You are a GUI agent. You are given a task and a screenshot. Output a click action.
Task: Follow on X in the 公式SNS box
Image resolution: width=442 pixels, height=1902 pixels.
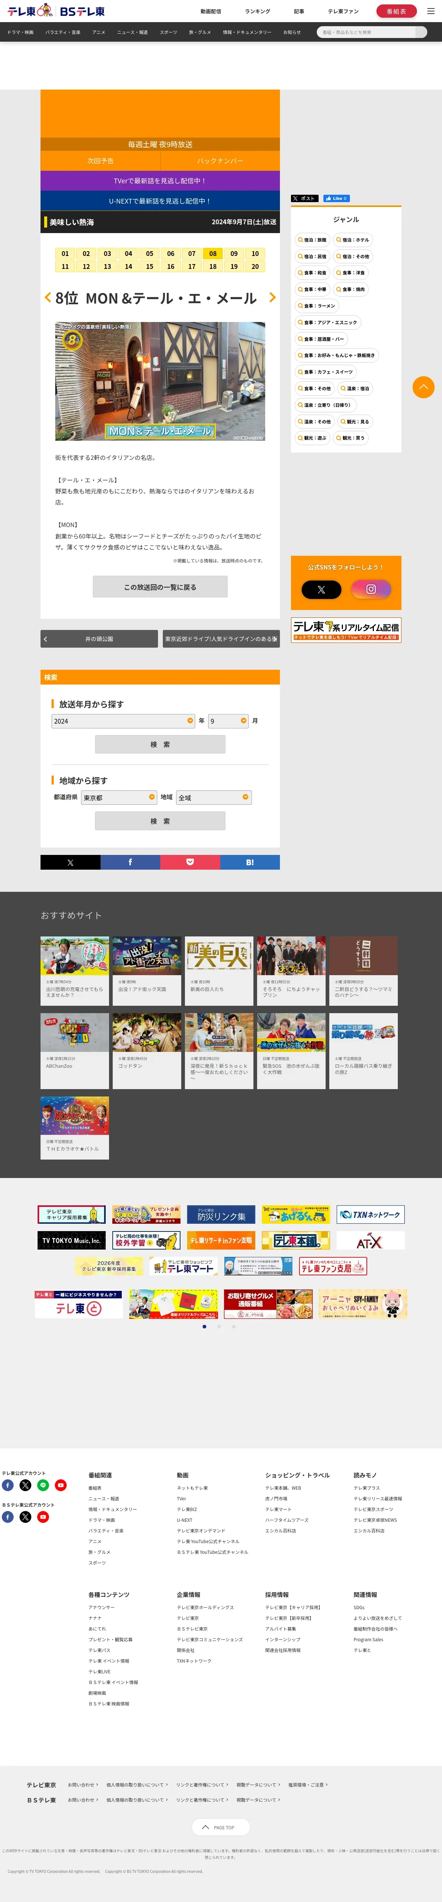pos(321,589)
